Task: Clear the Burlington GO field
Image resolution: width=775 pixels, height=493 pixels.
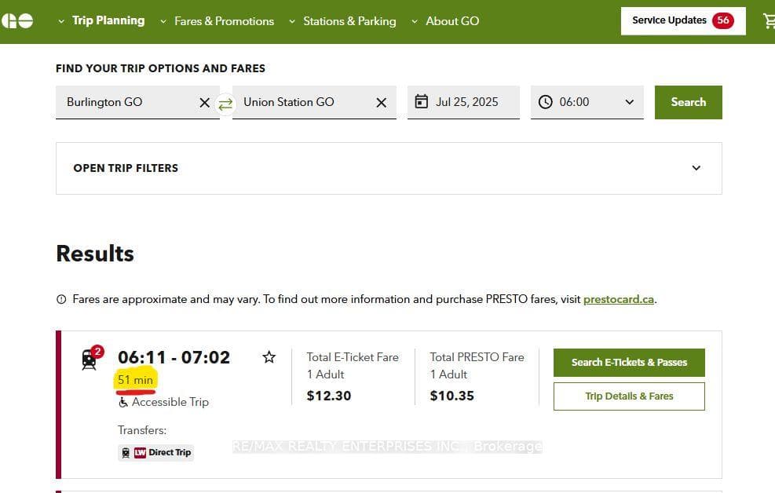Action: click(x=204, y=103)
